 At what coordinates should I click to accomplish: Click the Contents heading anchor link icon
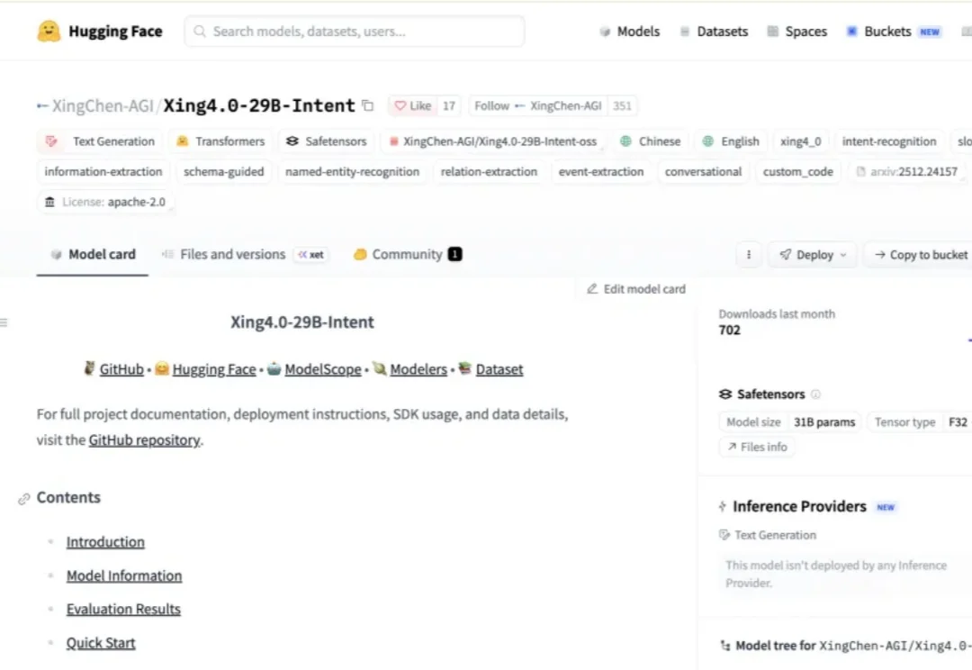[23, 499]
